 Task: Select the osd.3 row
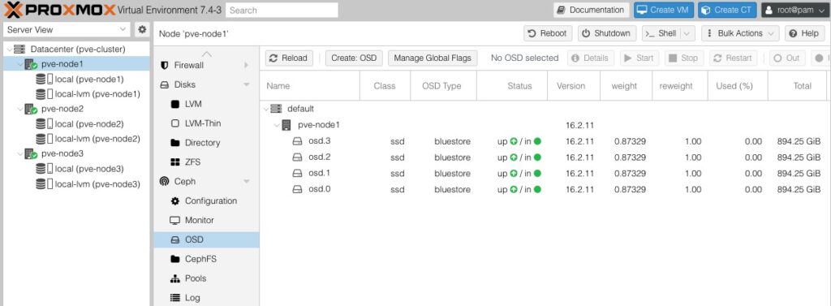(545, 141)
